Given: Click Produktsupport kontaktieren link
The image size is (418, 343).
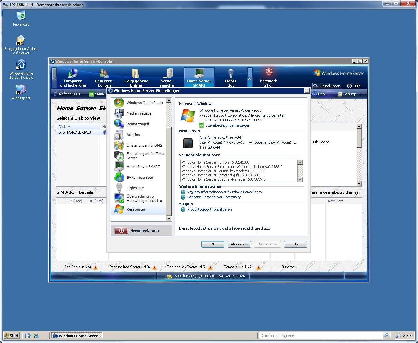Looking at the screenshot, I should [x=210, y=209].
